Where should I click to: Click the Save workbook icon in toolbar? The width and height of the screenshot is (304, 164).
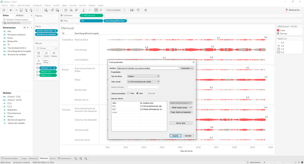coord(21,10)
